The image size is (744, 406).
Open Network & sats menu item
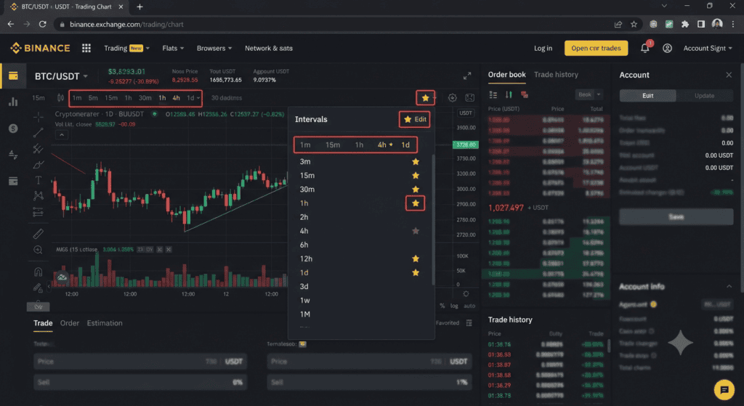pos(269,48)
